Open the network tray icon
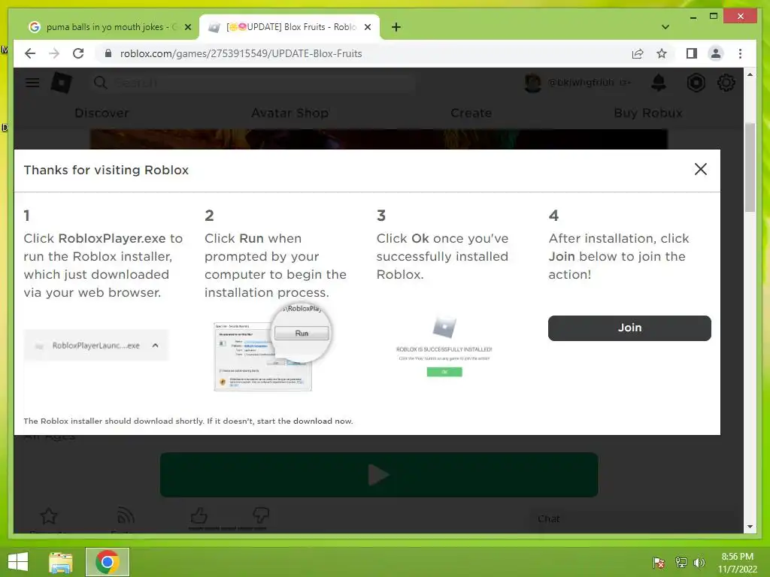The image size is (770, 577). click(681, 562)
